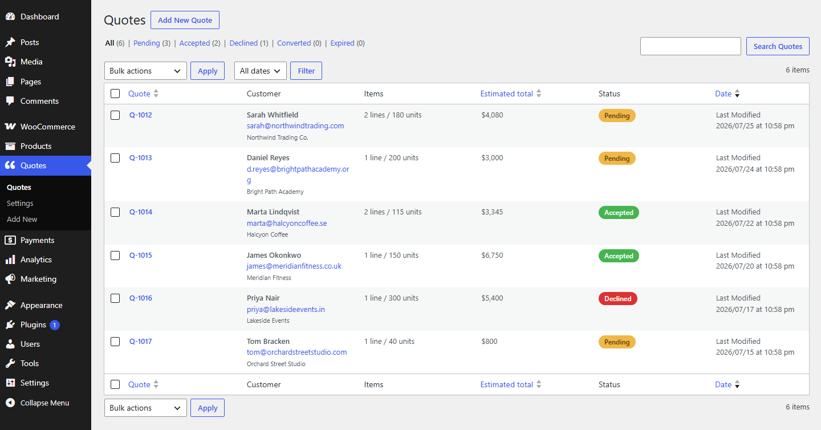The width and height of the screenshot is (821, 430).
Task: Click the Settings sliders icon
Action: click(x=10, y=383)
